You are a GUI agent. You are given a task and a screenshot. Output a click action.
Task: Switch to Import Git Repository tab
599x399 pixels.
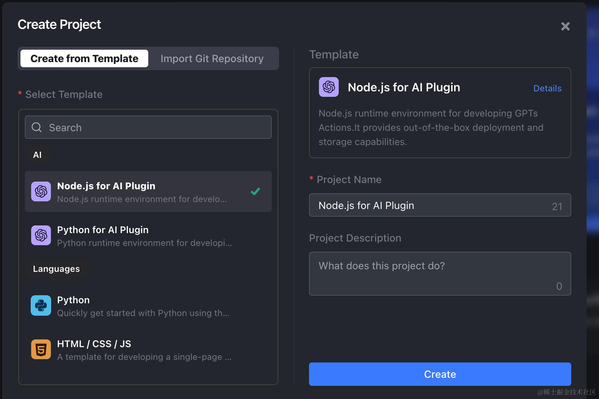(212, 58)
